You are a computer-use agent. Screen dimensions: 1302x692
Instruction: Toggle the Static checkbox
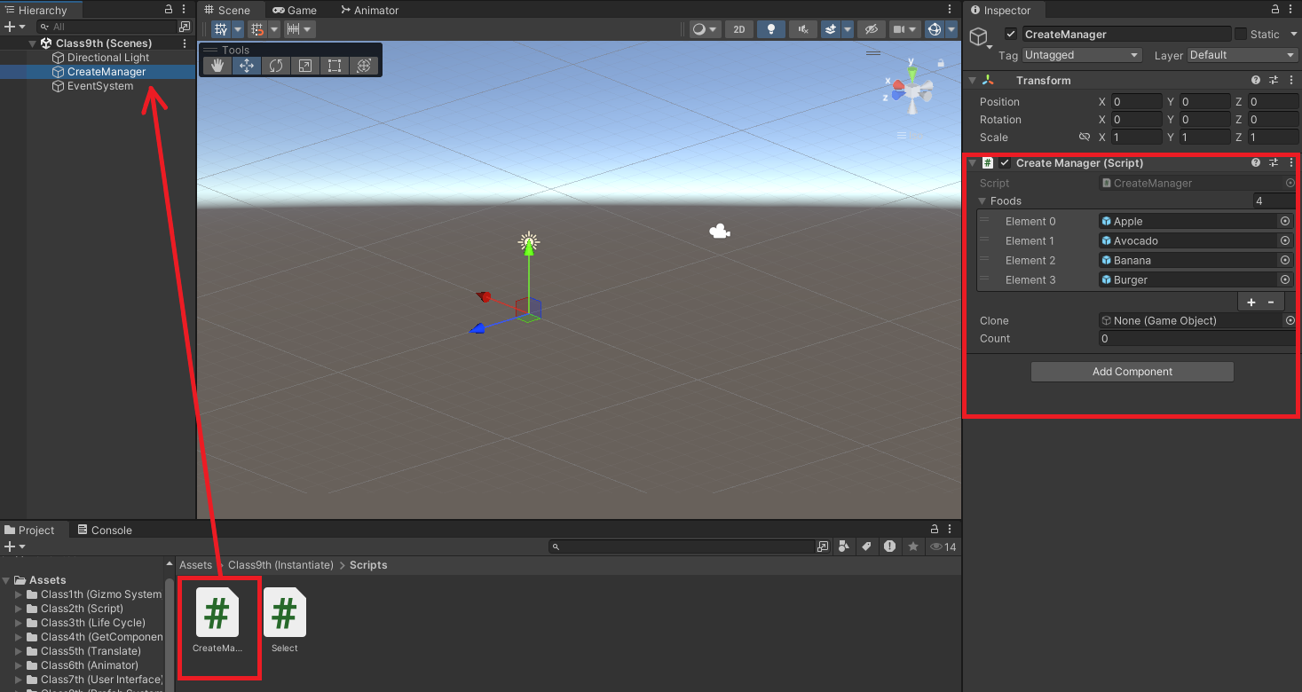click(1241, 34)
